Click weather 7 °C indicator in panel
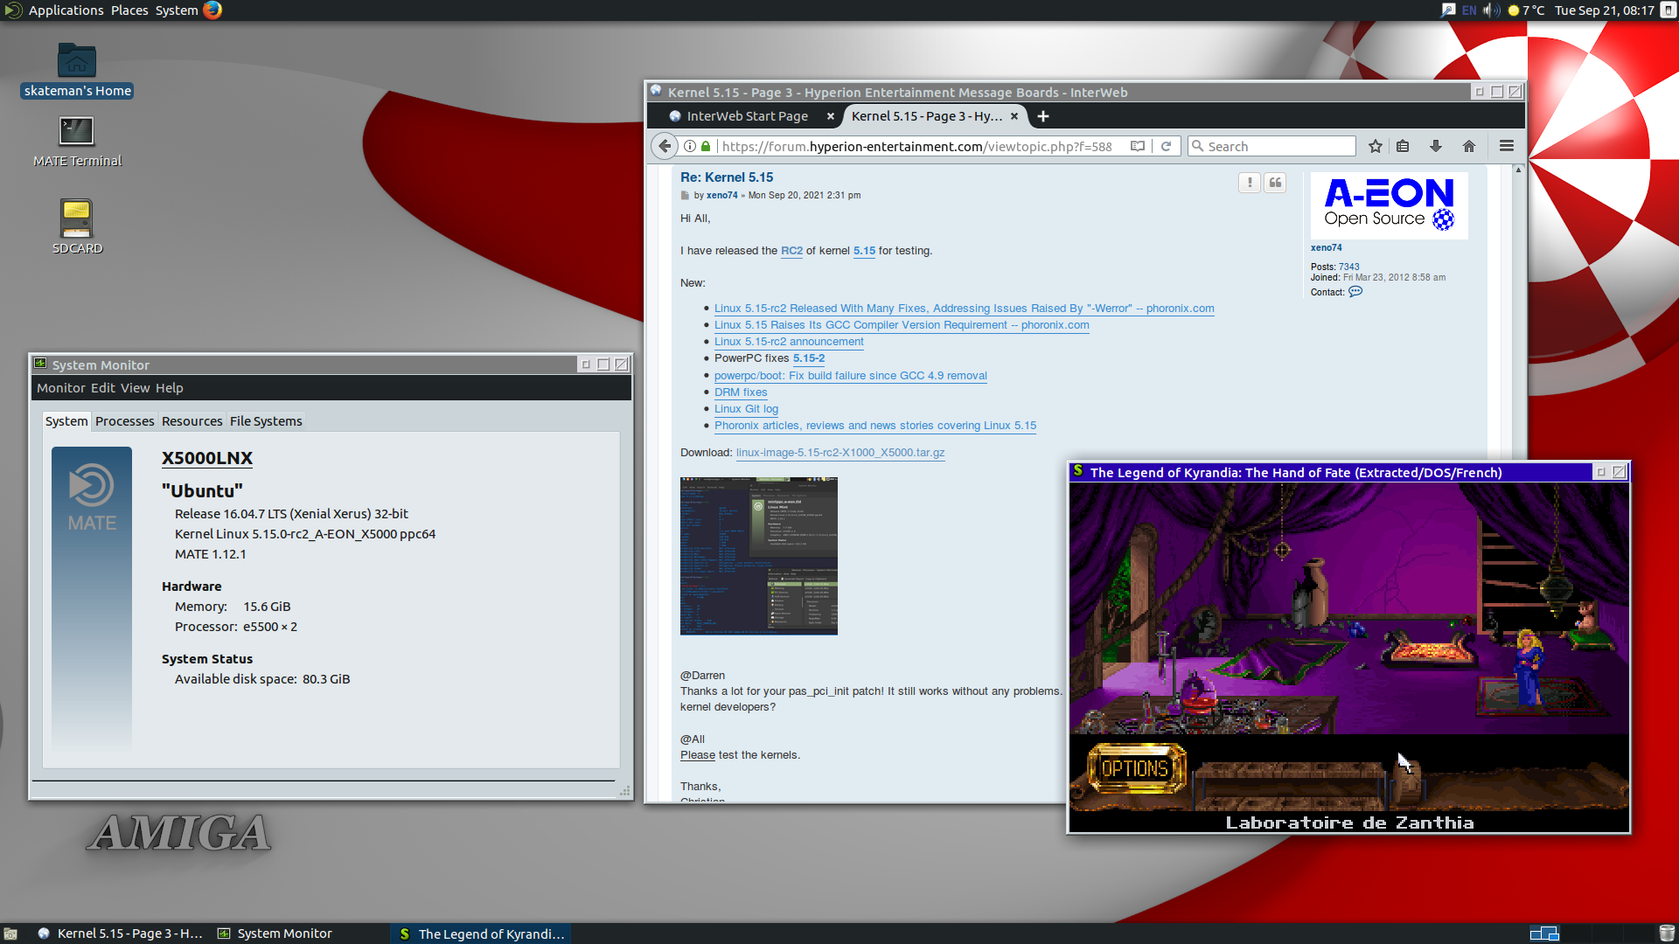This screenshot has width=1679, height=944. [x=1526, y=10]
